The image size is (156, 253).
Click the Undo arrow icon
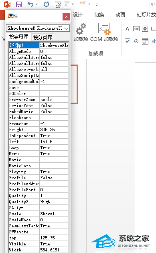pyautogui.click(x=30, y=4)
